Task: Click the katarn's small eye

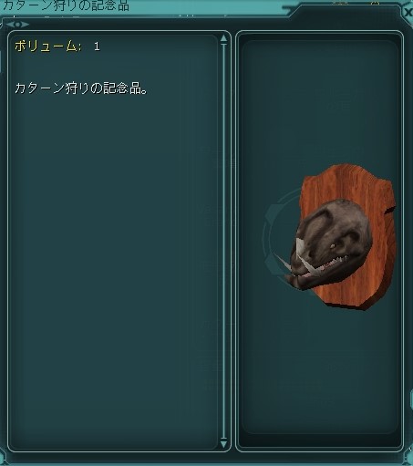Action: (x=333, y=245)
